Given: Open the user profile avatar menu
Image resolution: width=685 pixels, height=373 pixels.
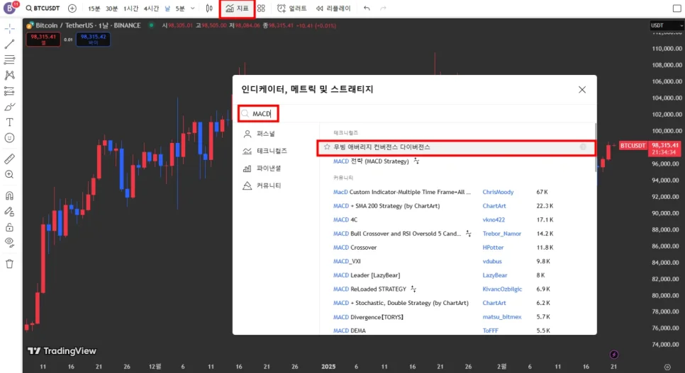Looking at the screenshot, I should [10, 8].
